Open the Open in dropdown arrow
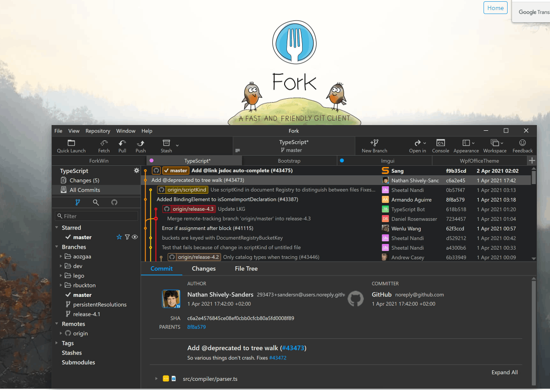Screen dimensions: 550x390 425,143
